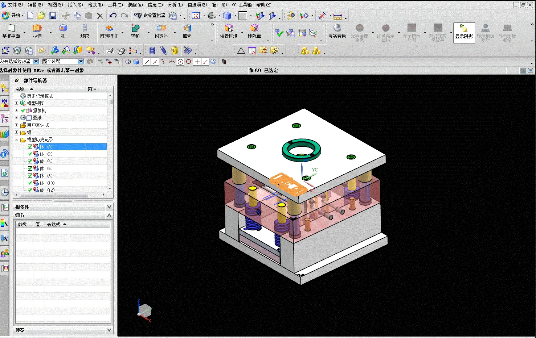Toggle the checkbox for 体 (4)
The image size is (536, 338).
[30, 161]
